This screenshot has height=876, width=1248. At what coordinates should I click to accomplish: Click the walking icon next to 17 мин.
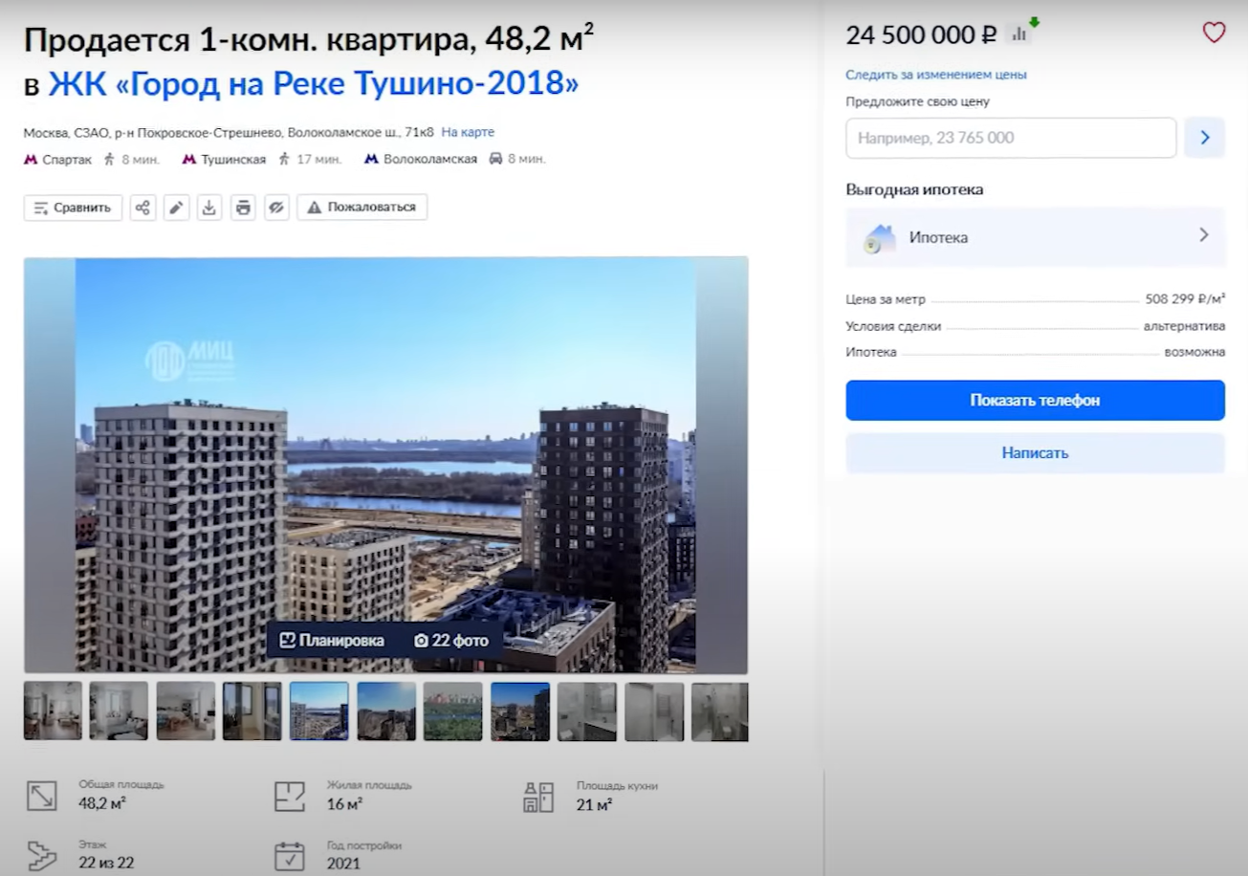284,159
